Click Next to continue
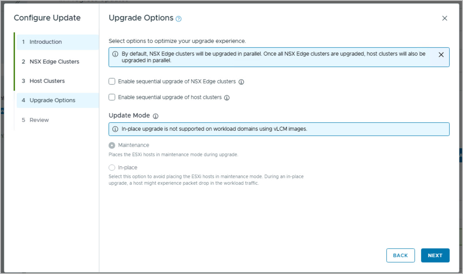The height and width of the screenshot is (274, 463). pos(435,256)
